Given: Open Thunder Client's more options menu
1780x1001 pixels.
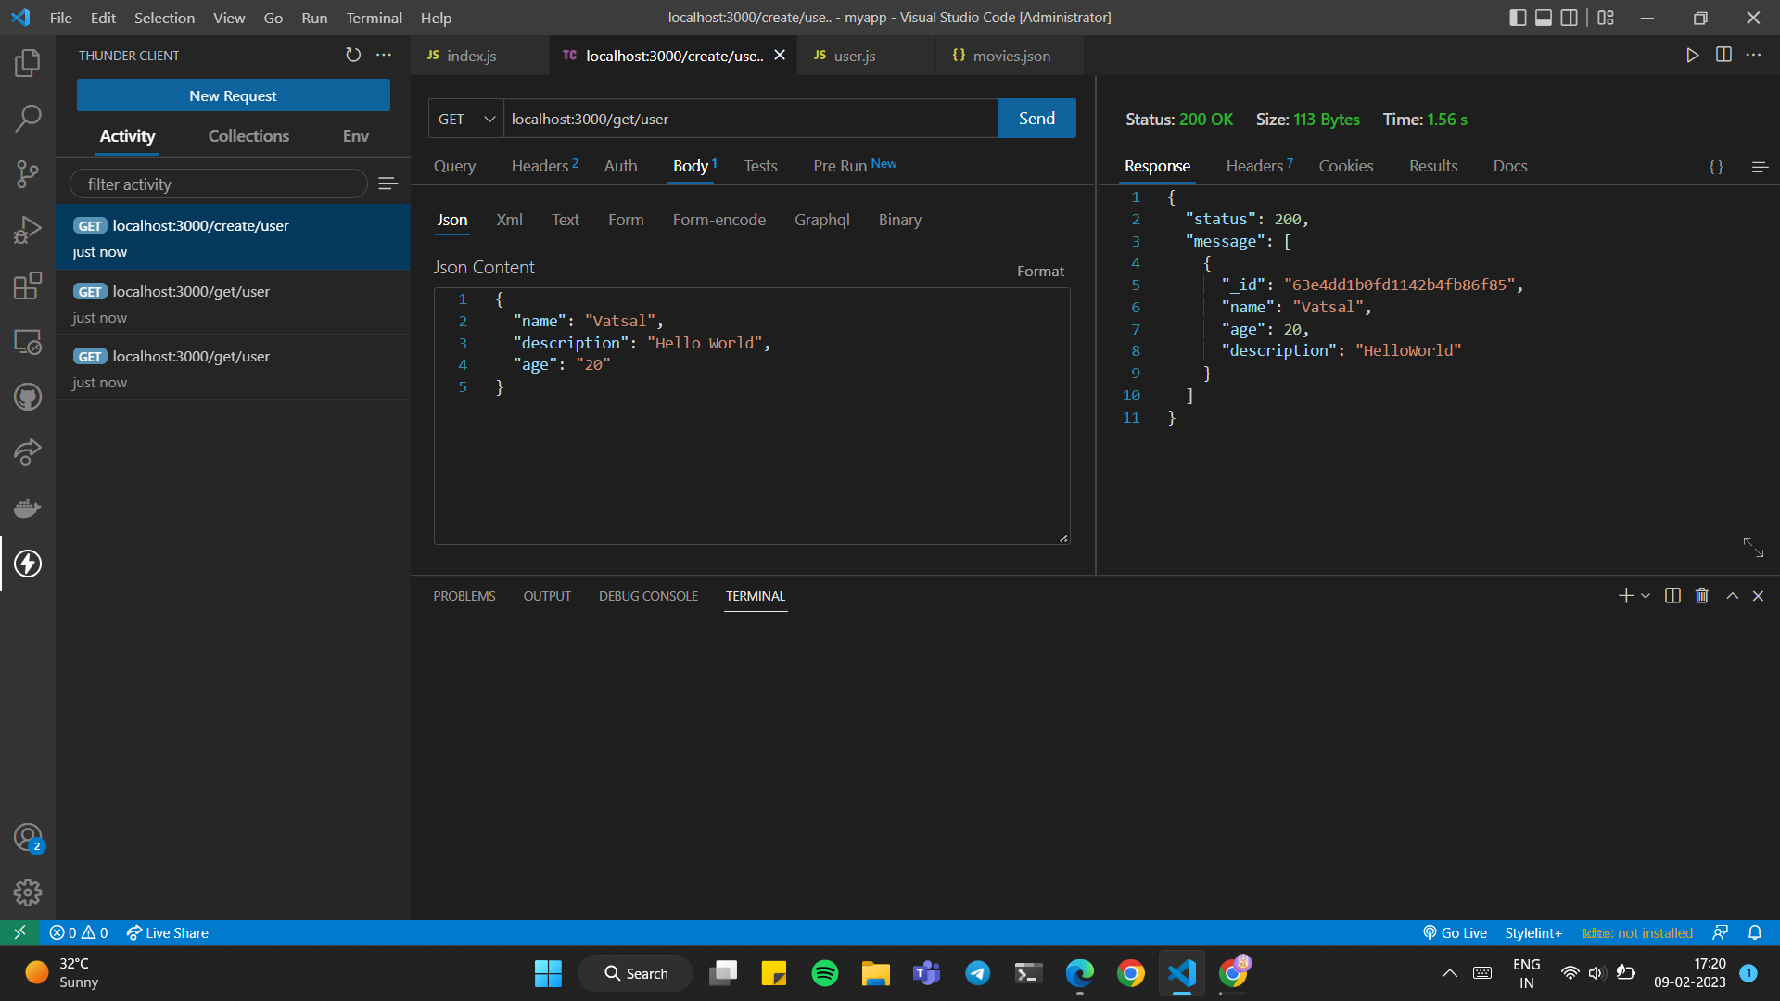Looking at the screenshot, I should tap(385, 55).
